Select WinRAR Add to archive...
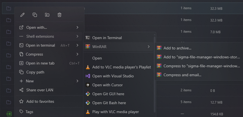 tap(199, 48)
